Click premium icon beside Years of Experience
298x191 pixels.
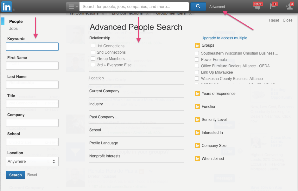point(197,94)
